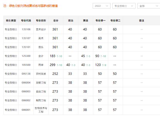Click the 制药工程 major name
Screen dimensions: 160x116
tap(41, 100)
